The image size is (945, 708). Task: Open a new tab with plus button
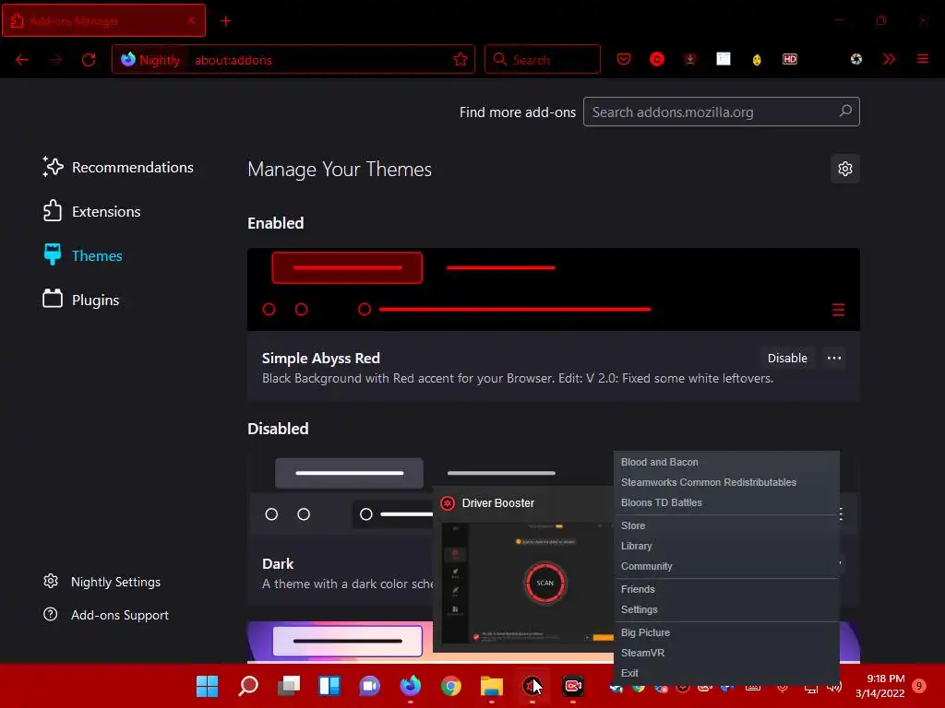coord(225,21)
